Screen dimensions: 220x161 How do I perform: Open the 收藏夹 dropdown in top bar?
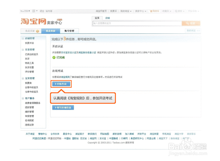click(167, 11)
